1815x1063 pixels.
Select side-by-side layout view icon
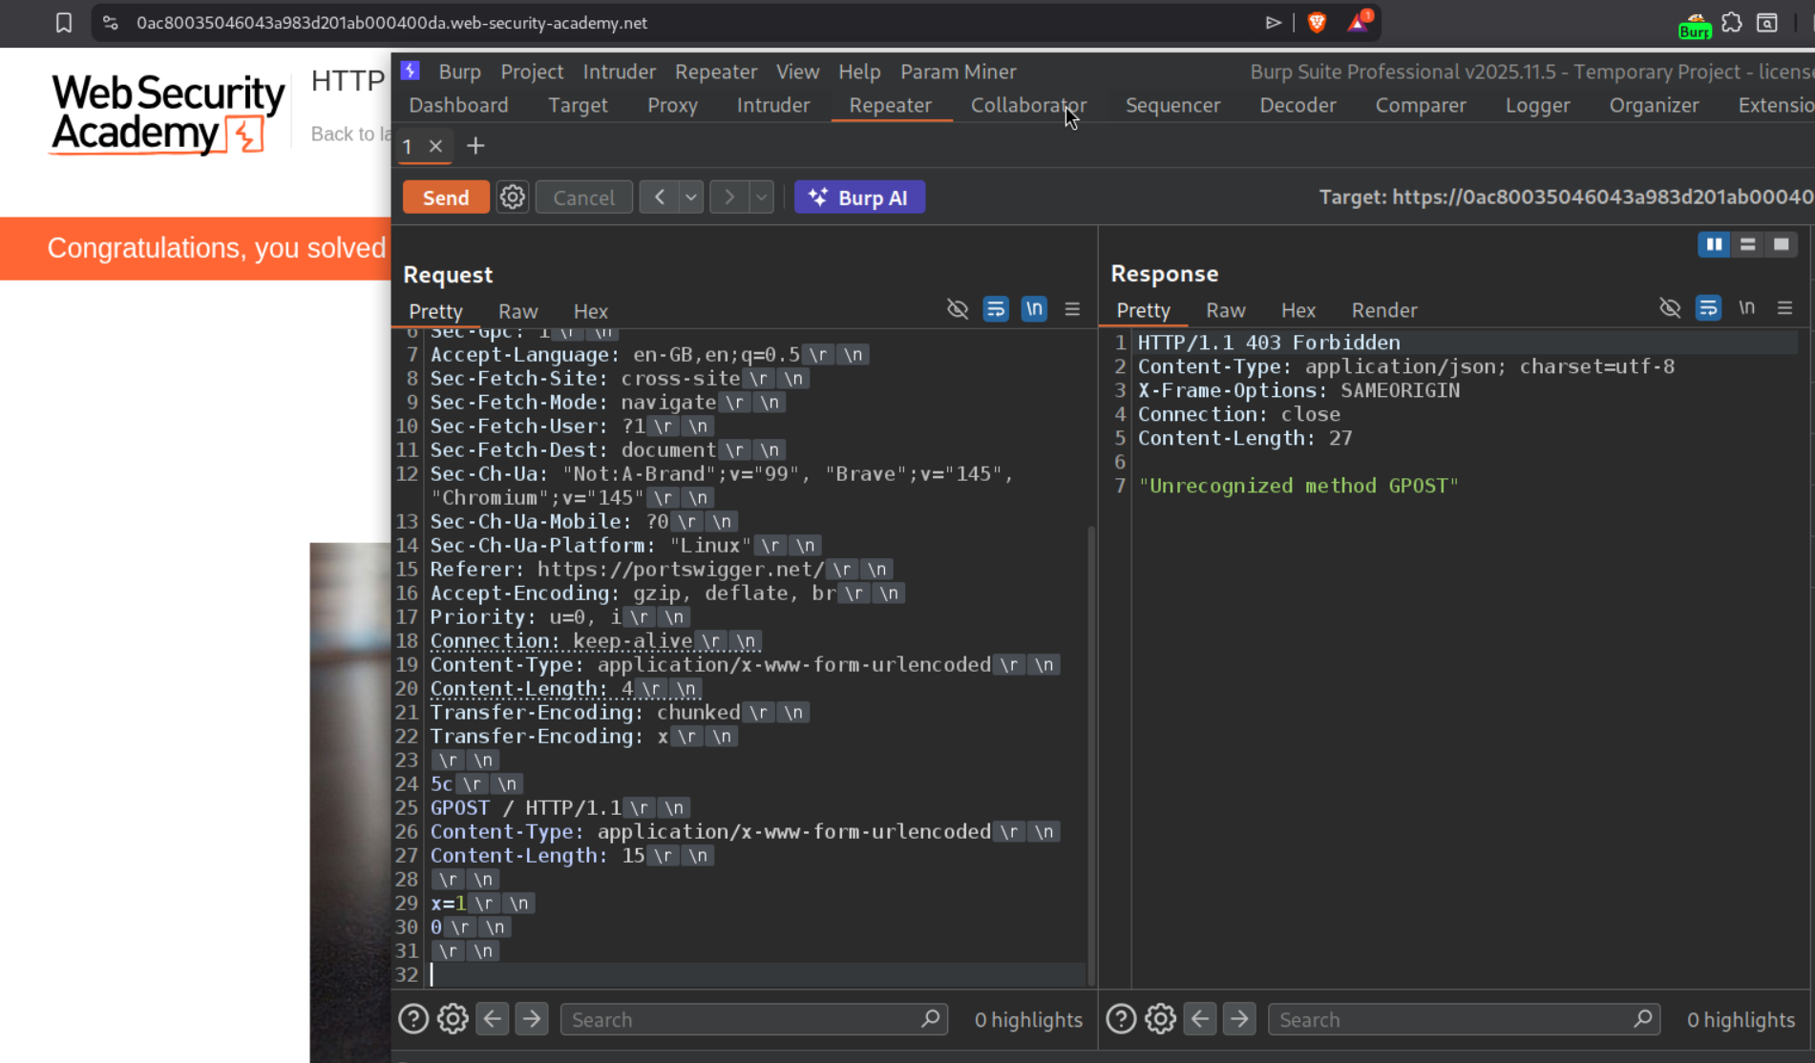click(1714, 245)
